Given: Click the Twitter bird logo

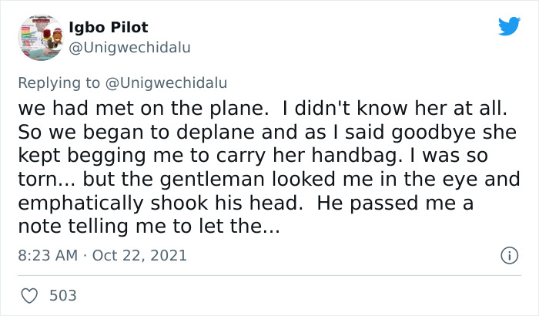Looking at the screenshot, I should (509, 26).
